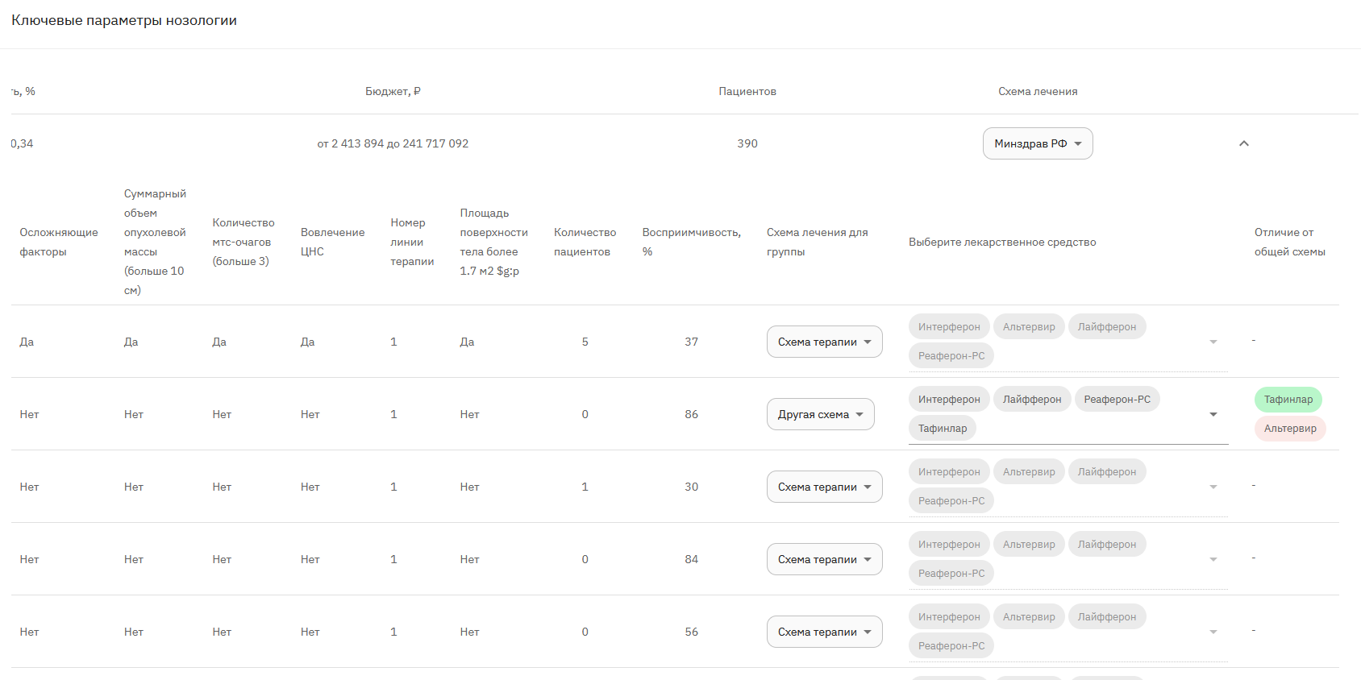Image resolution: width=1361 pixels, height=680 pixels.
Task: Expand drug selector arrow in row with 30%
Action: 1213,487
